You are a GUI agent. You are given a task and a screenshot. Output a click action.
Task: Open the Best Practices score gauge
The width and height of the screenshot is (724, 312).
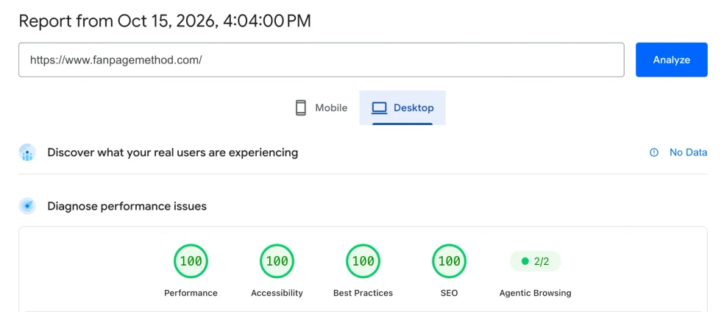pos(363,261)
